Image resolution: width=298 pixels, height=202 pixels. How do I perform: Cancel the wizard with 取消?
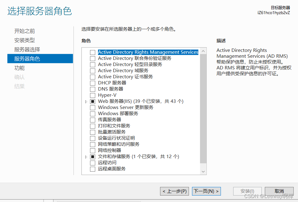click(279, 191)
